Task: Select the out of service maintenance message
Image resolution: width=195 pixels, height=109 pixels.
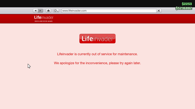Action: (97, 54)
